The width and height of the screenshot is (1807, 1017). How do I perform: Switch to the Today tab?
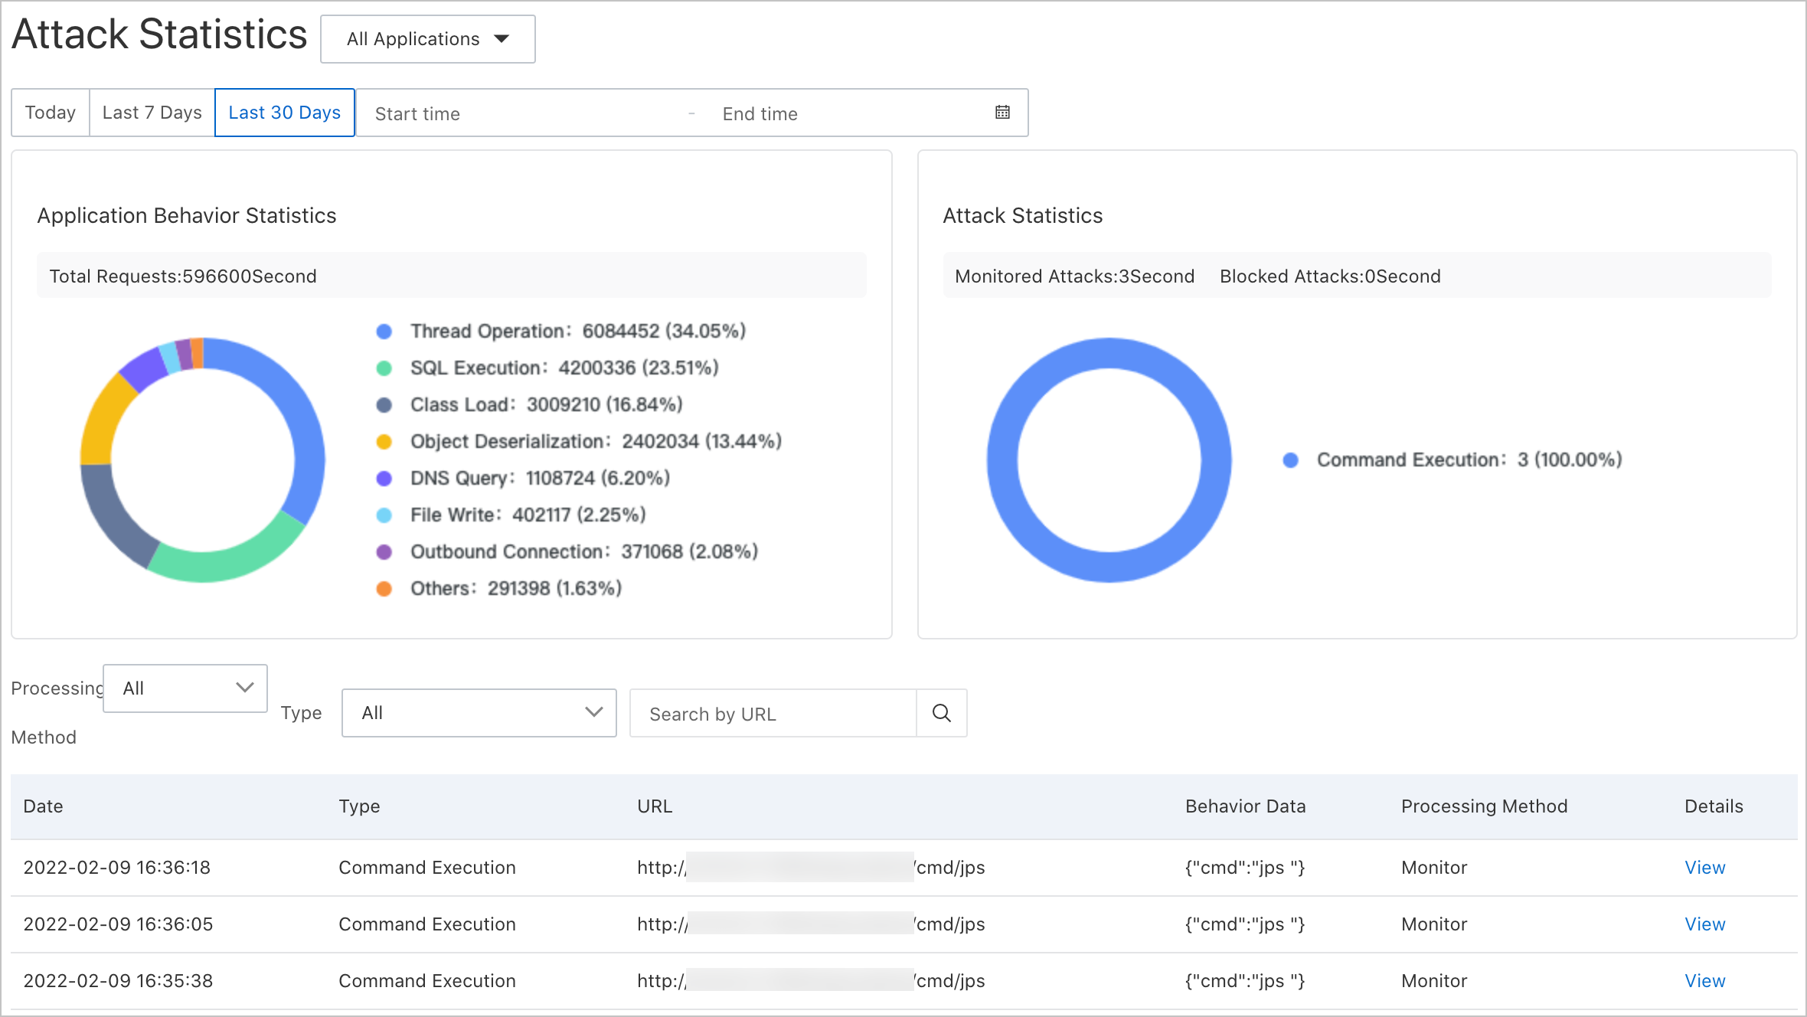pyautogui.click(x=51, y=113)
